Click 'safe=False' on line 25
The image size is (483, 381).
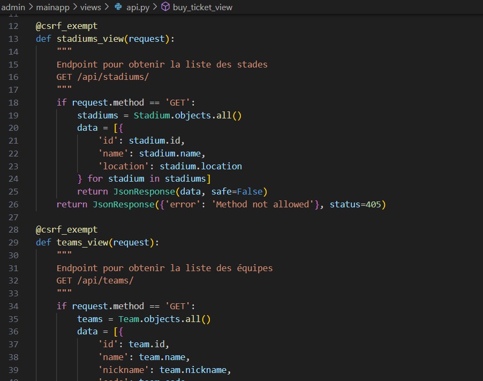(x=237, y=192)
